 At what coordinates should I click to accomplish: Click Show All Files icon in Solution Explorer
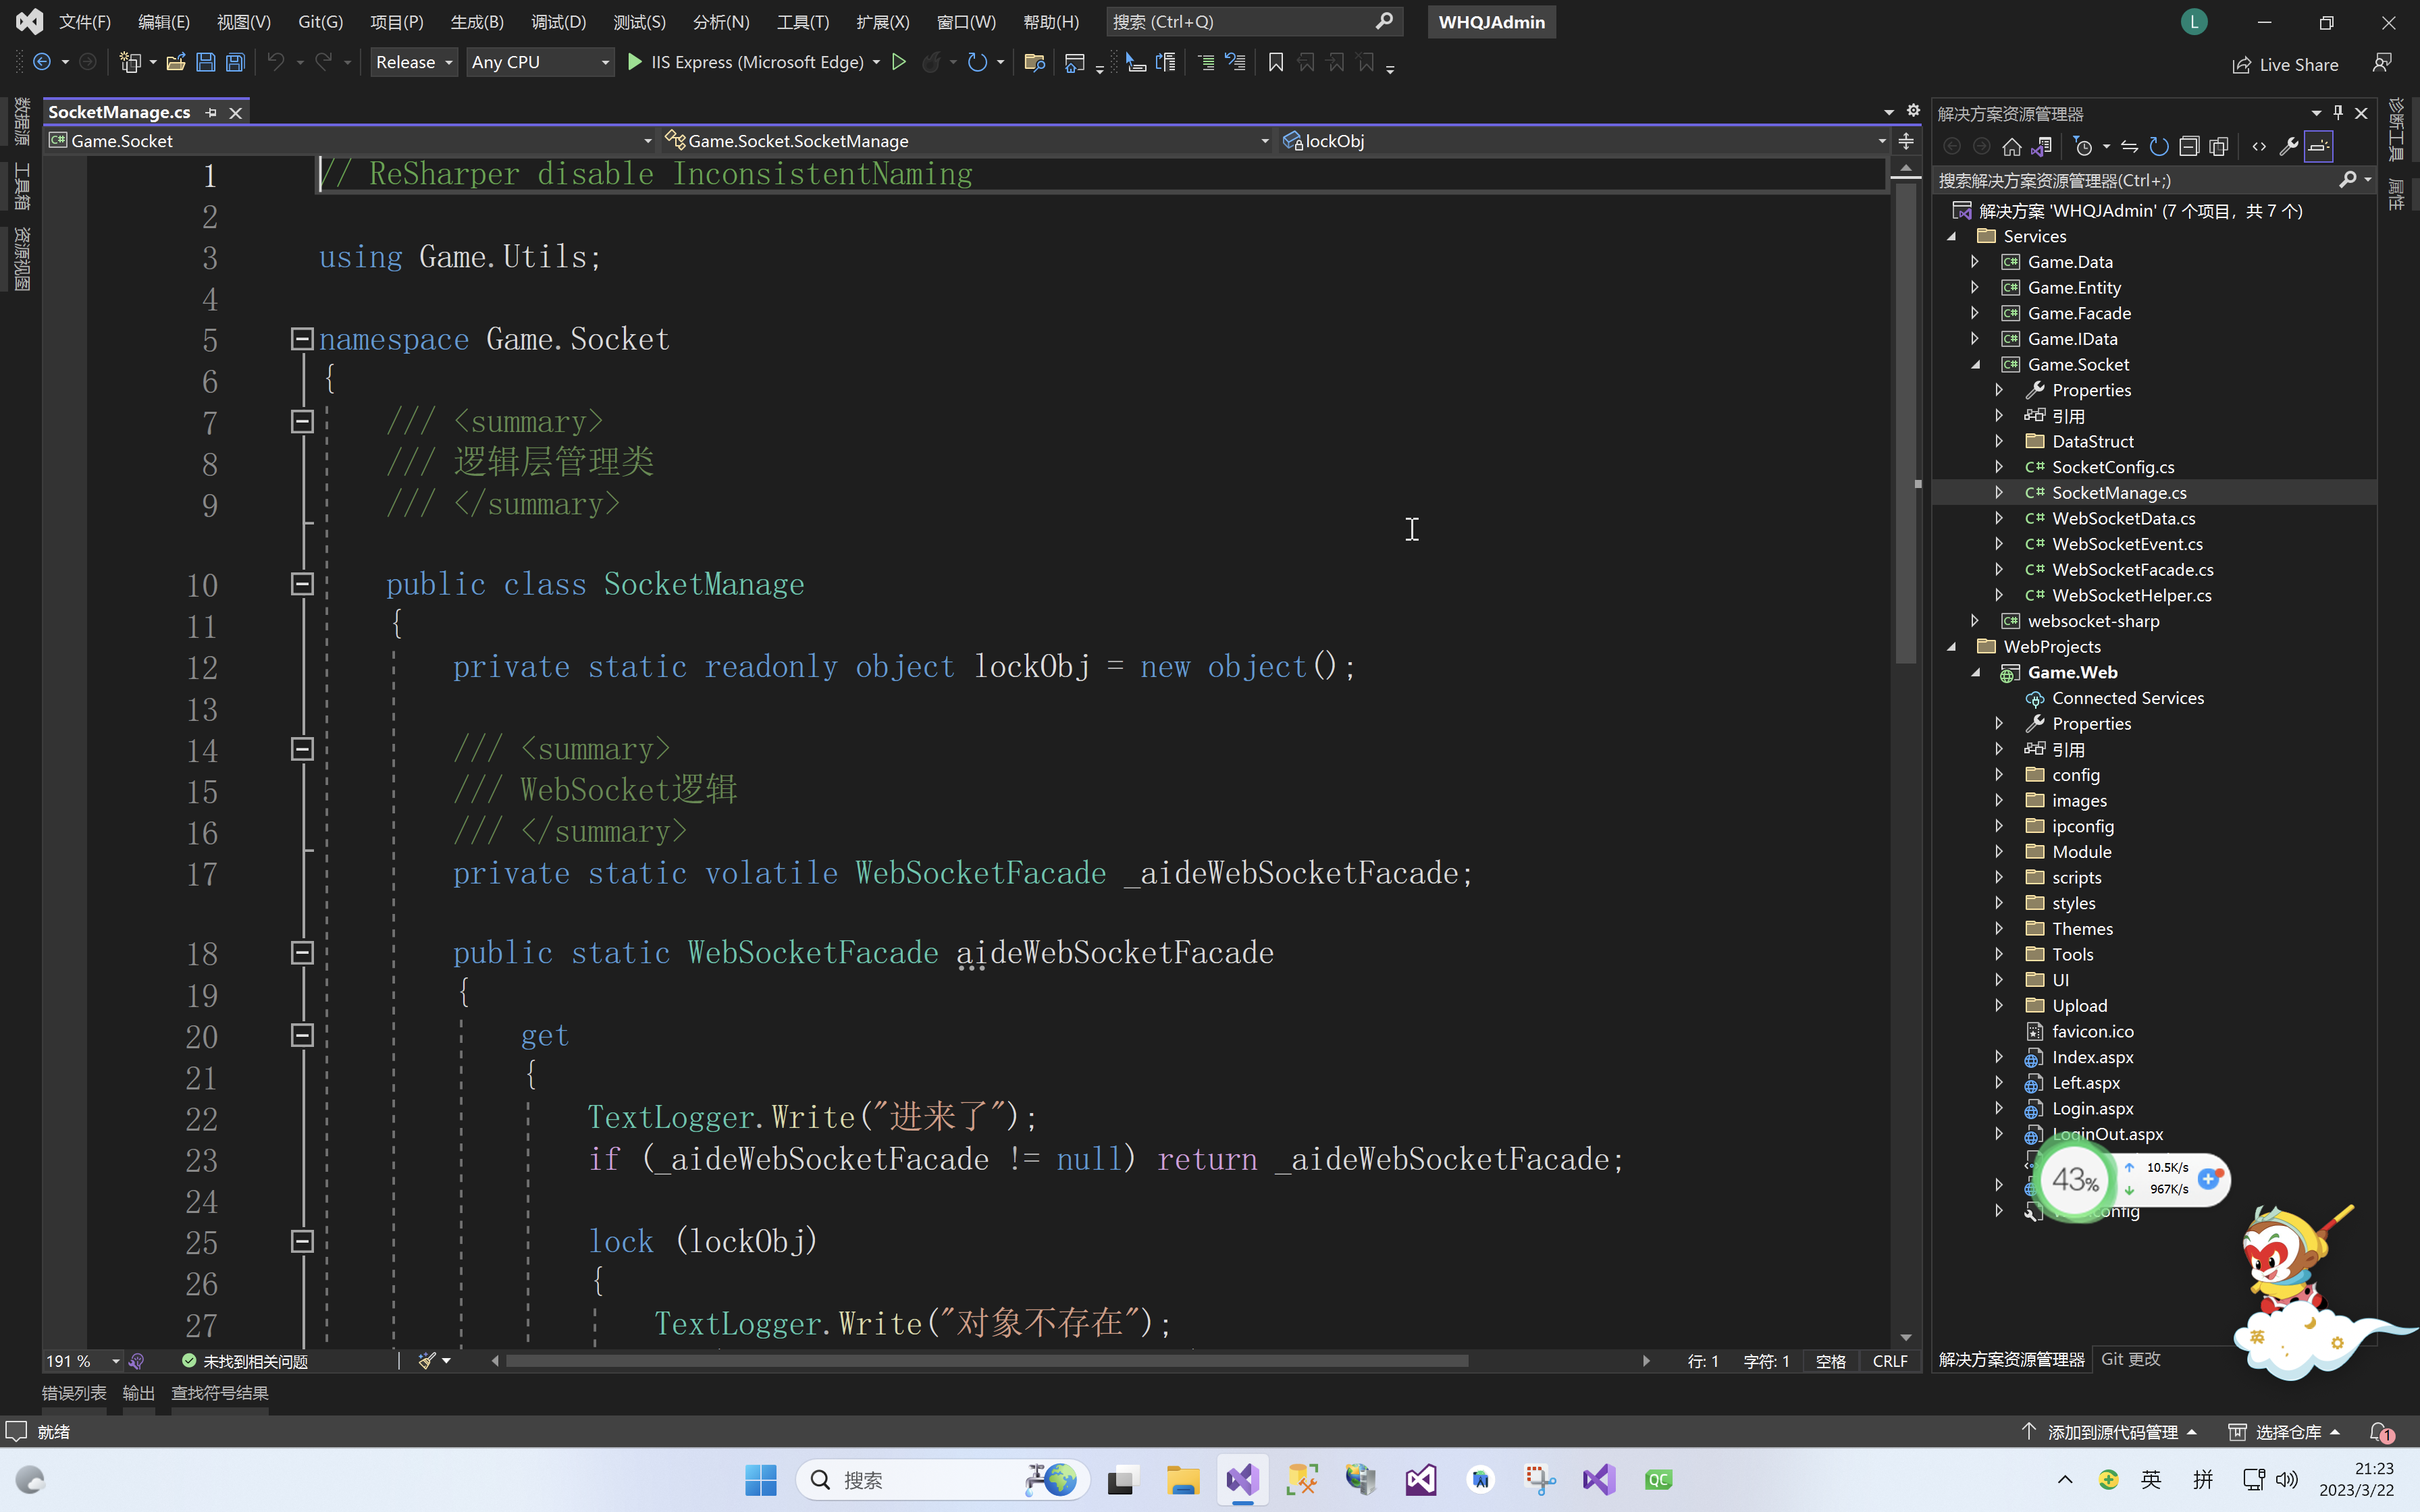2219,147
